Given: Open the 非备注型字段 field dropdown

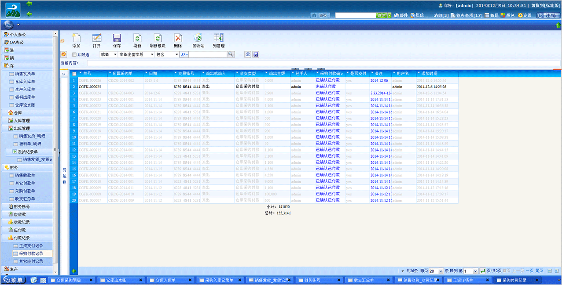Looking at the screenshot, I should point(136,54).
